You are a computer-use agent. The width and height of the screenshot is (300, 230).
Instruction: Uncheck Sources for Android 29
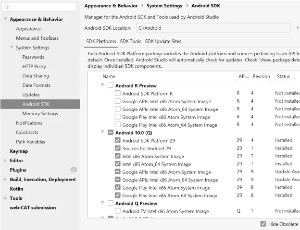[118, 148]
